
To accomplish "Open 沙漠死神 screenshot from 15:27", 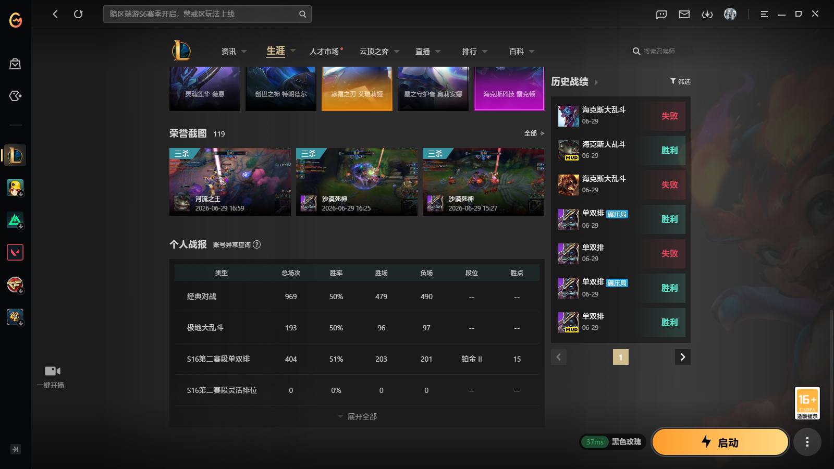I will click(x=484, y=182).
